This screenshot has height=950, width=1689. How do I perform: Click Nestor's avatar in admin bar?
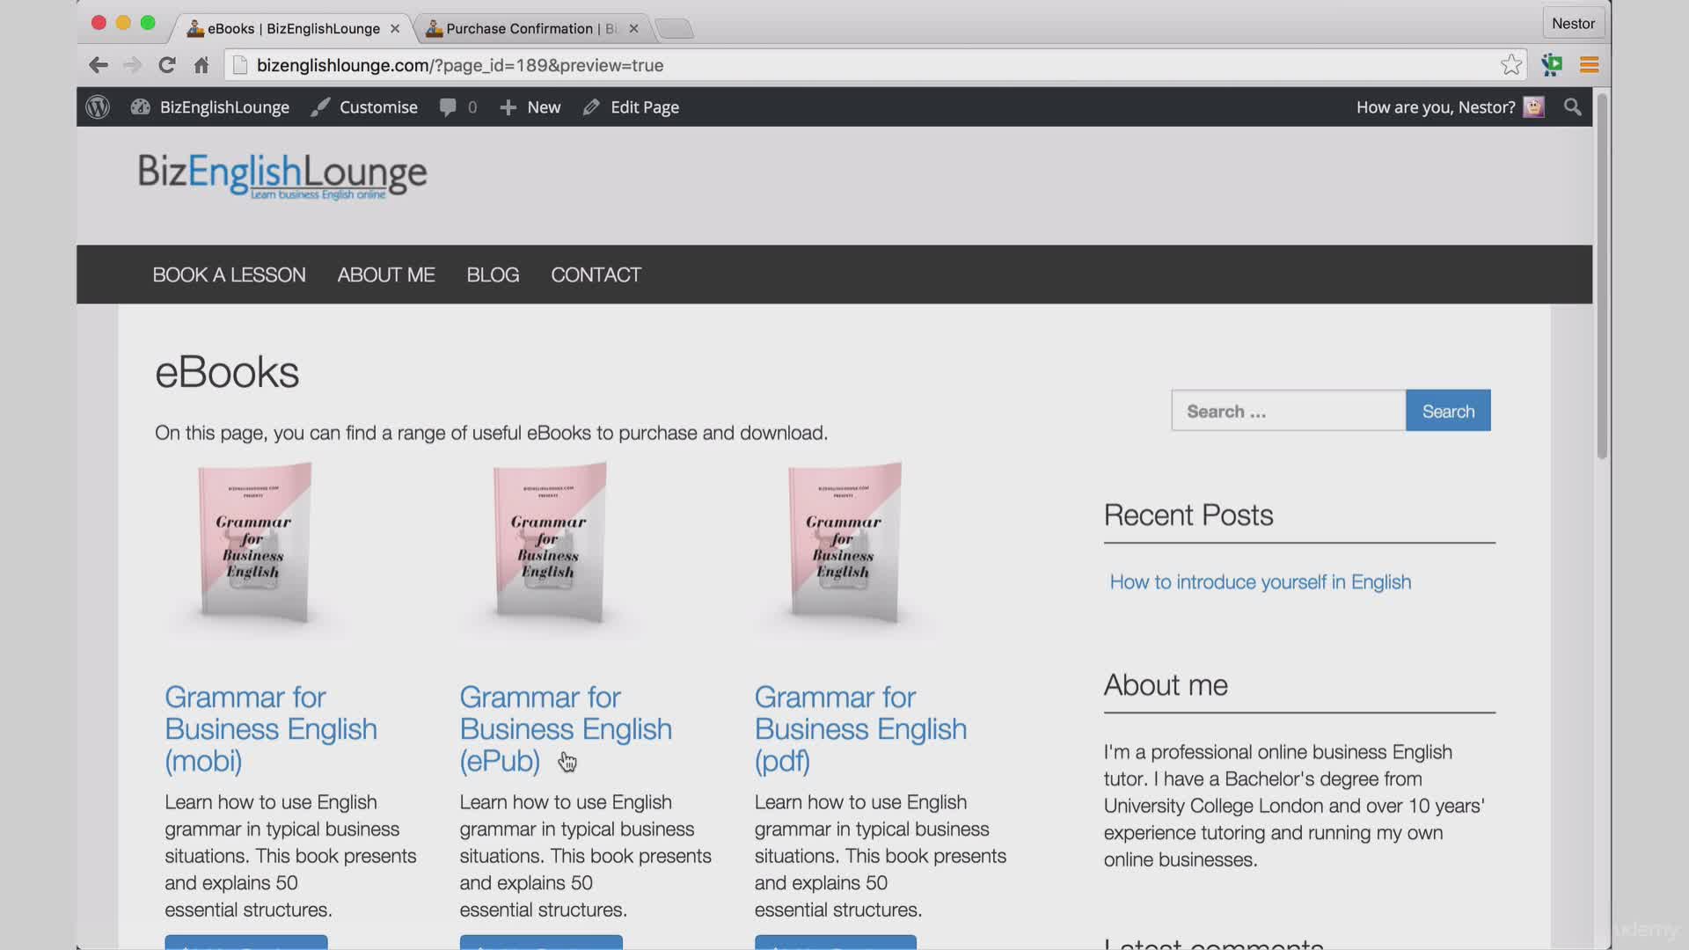tap(1533, 107)
